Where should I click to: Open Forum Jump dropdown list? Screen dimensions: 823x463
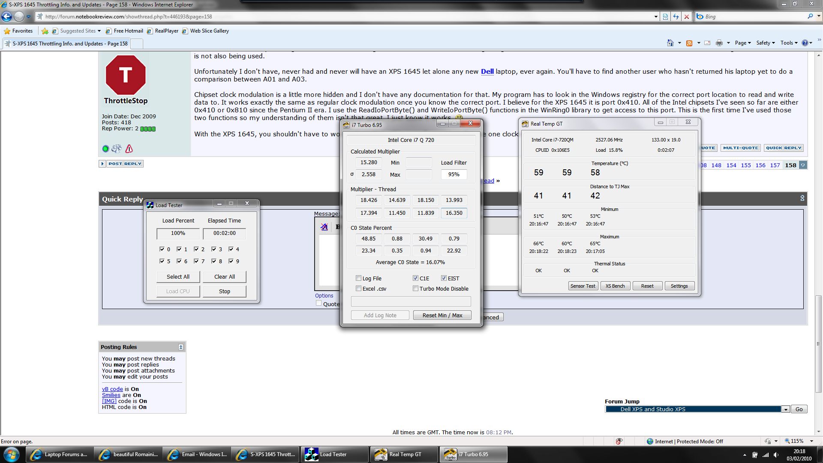(785, 409)
